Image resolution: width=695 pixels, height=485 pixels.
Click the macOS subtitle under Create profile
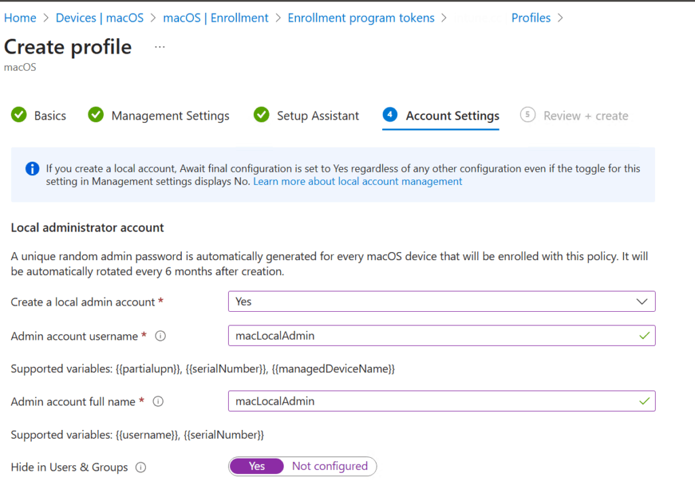coord(20,67)
